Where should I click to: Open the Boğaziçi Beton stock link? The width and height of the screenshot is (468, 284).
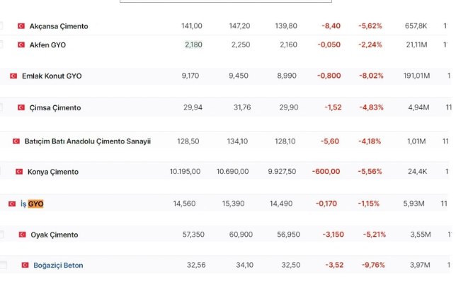58,266
